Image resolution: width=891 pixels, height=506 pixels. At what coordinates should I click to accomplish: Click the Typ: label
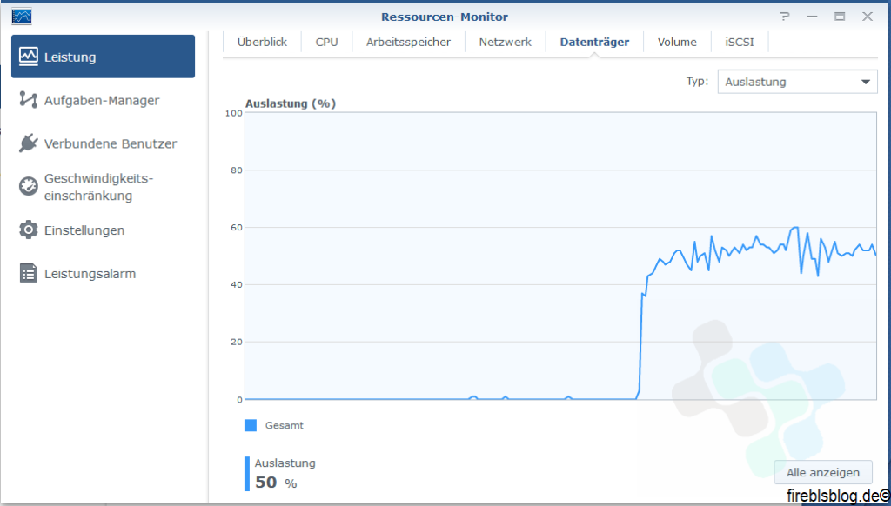[697, 81]
